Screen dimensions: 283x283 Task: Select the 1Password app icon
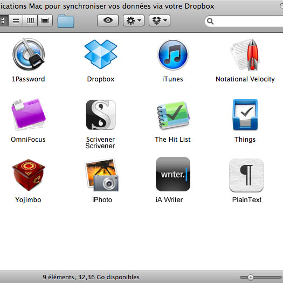coord(29,54)
